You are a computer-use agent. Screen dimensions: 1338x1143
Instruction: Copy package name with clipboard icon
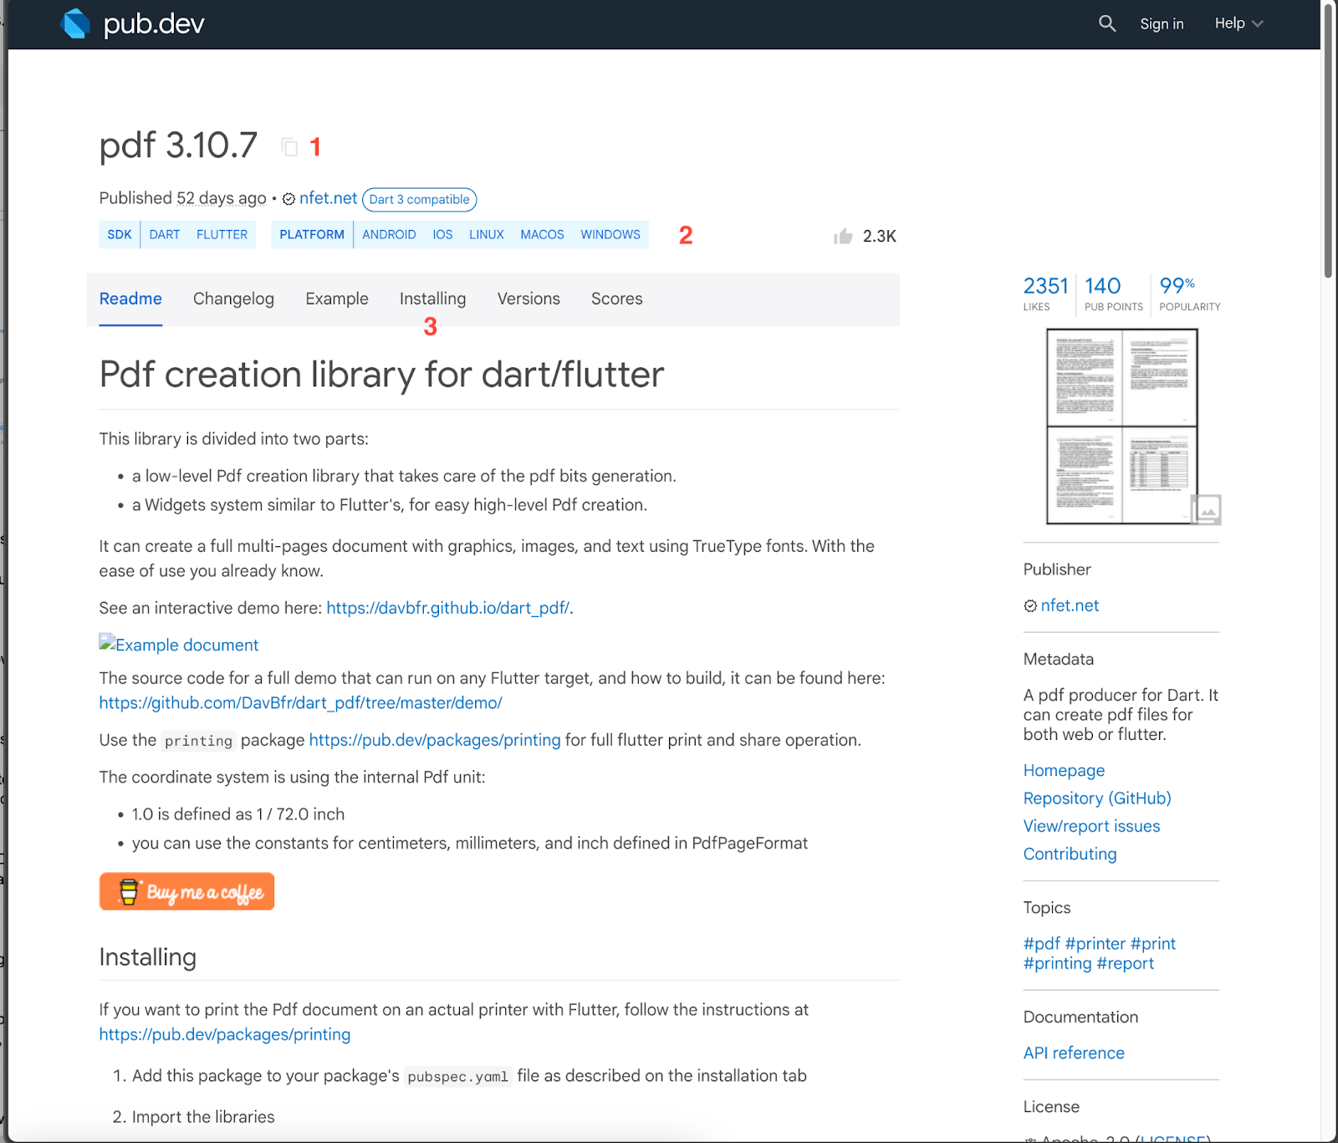click(289, 147)
